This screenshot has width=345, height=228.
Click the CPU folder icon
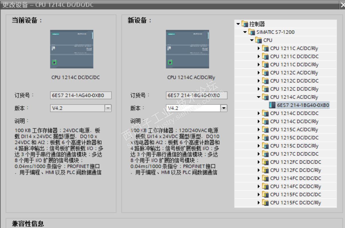258,40
